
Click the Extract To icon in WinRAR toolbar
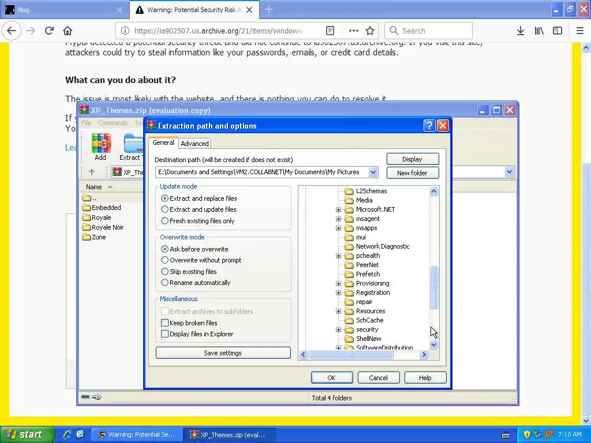tap(131, 147)
